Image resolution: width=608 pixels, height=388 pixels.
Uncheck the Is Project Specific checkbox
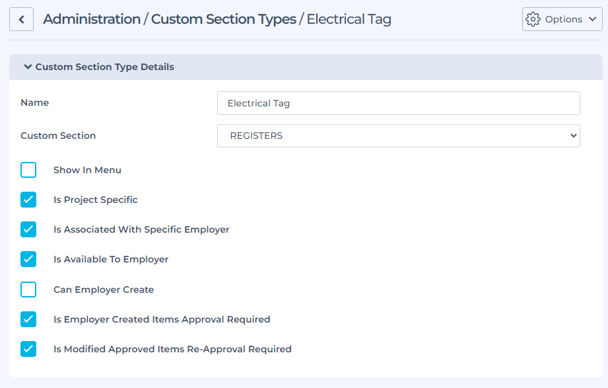(x=28, y=200)
